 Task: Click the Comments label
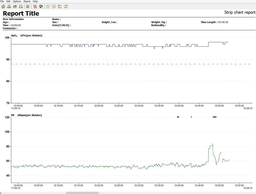tap(10, 28)
